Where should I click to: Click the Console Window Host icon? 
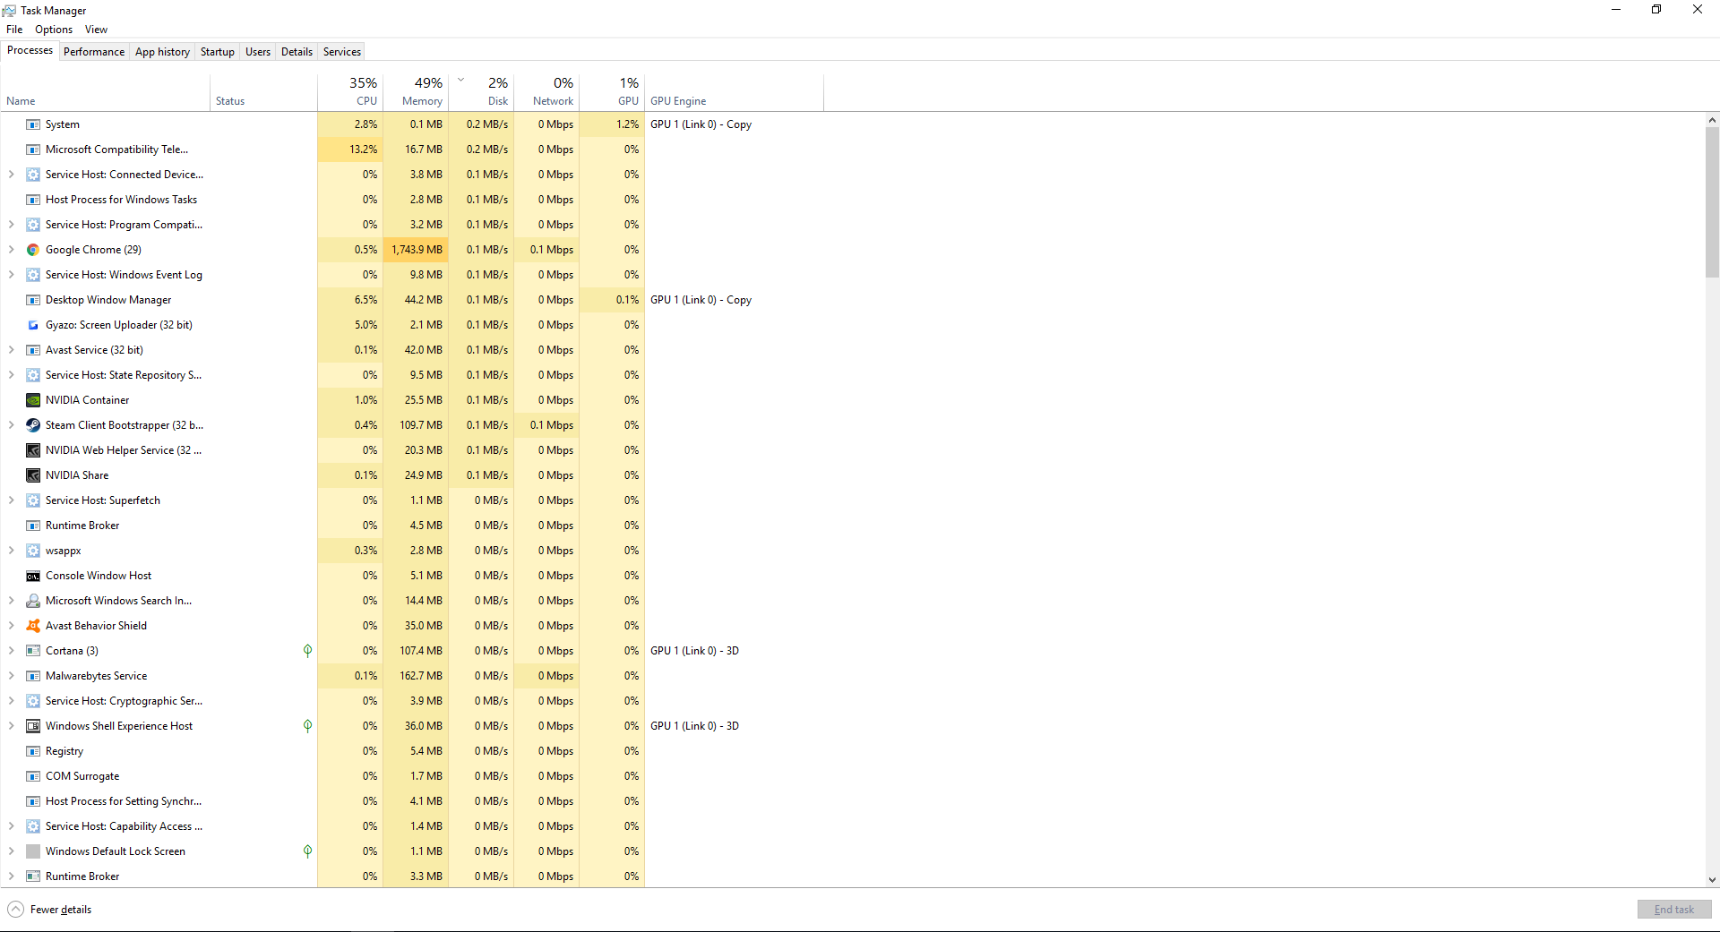point(33,576)
